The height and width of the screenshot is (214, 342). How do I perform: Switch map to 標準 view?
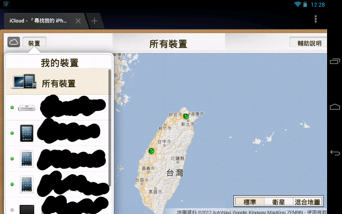250,201
